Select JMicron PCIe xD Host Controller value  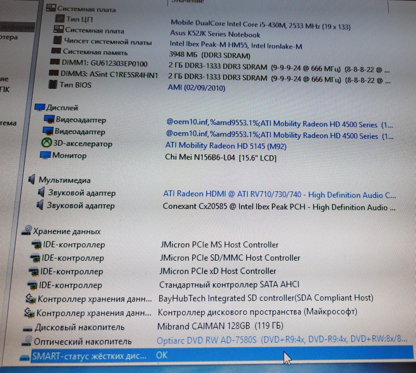click(218, 271)
